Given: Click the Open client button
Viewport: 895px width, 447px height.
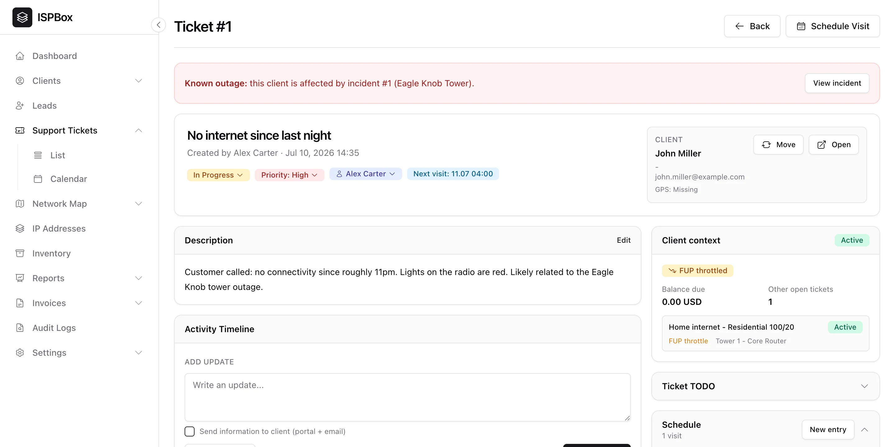Looking at the screenshot, I should (x=833, y=145).
